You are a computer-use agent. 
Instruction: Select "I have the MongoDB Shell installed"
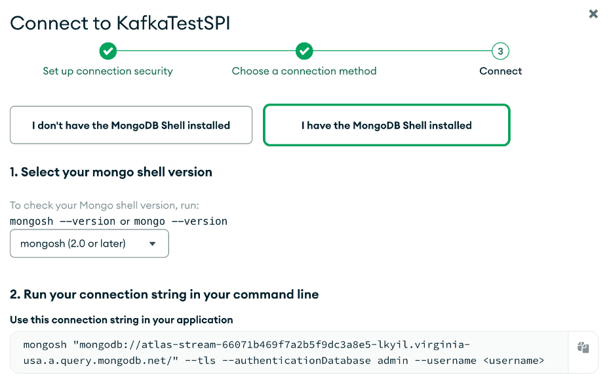tap(386, 125)
